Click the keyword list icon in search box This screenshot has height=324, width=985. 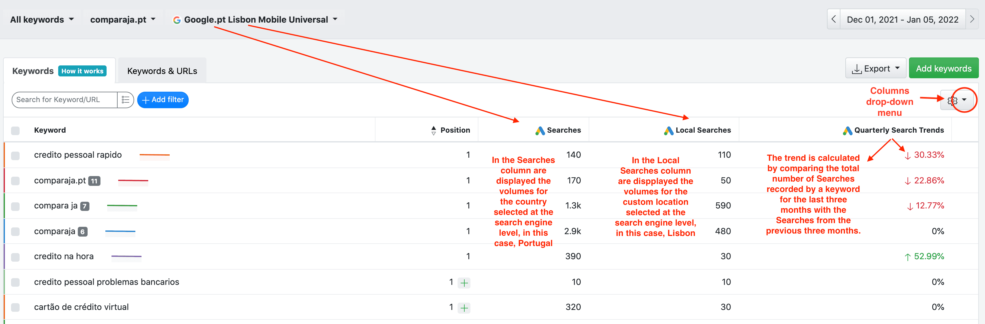coord(125,100)
